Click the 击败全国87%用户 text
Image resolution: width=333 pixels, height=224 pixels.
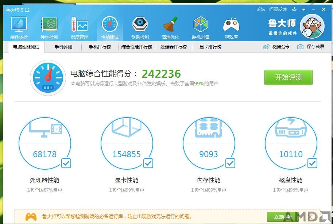[x=44, y=190]
